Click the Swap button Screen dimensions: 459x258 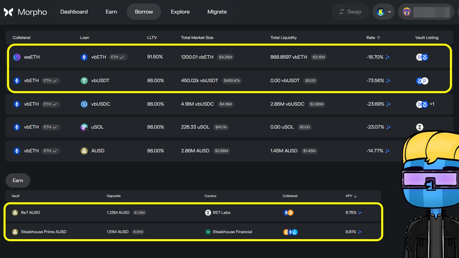350,12
